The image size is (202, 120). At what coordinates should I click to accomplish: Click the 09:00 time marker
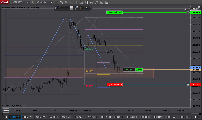click(x=6, y=110)
